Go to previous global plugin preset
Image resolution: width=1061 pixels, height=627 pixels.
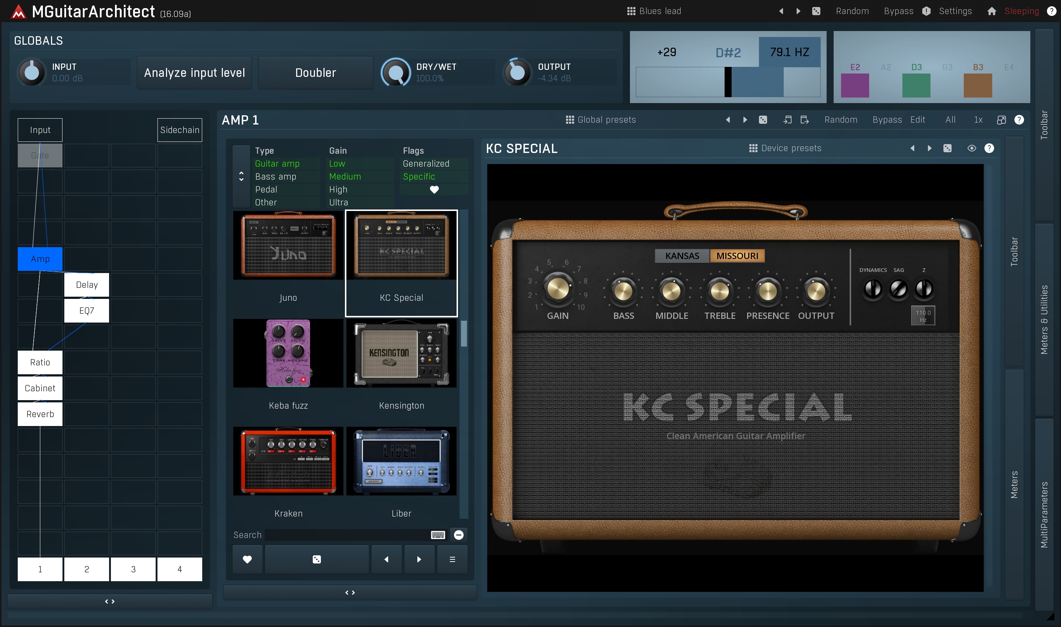(x=781, y=11)
